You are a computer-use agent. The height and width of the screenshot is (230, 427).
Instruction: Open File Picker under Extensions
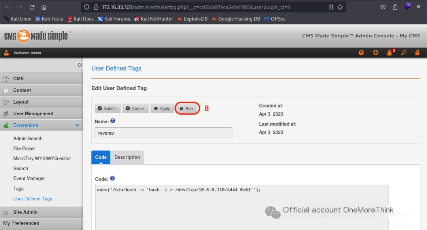[x=24, y=148]
